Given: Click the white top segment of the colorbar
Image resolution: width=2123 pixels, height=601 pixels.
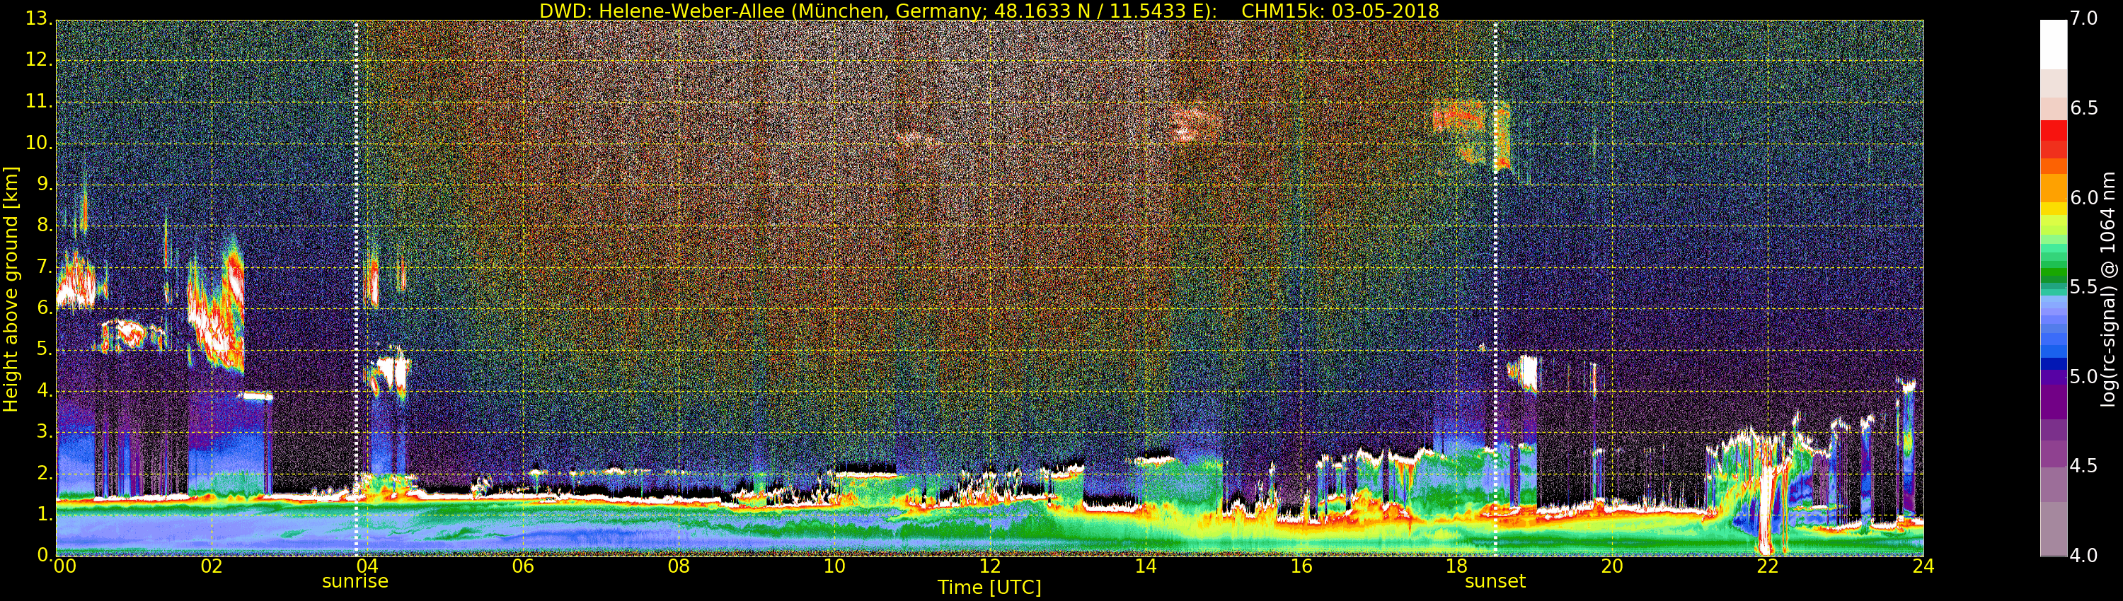Looking at the screenshot, I should (2053, 45).
